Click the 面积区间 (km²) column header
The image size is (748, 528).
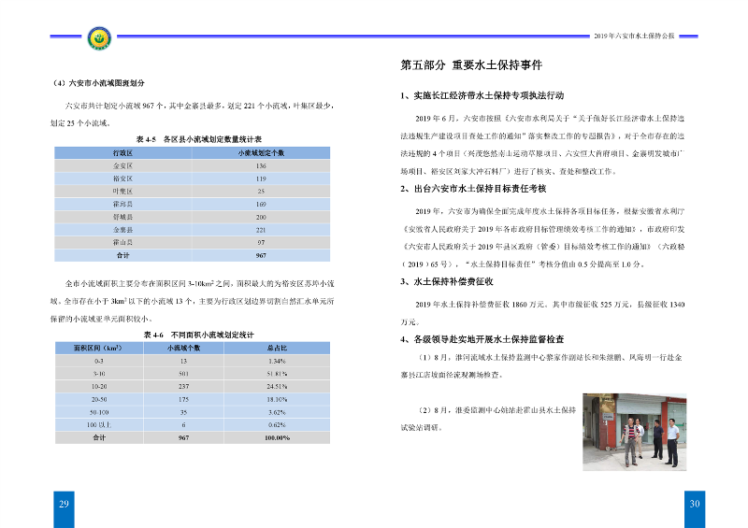click(x=99, y=347)
